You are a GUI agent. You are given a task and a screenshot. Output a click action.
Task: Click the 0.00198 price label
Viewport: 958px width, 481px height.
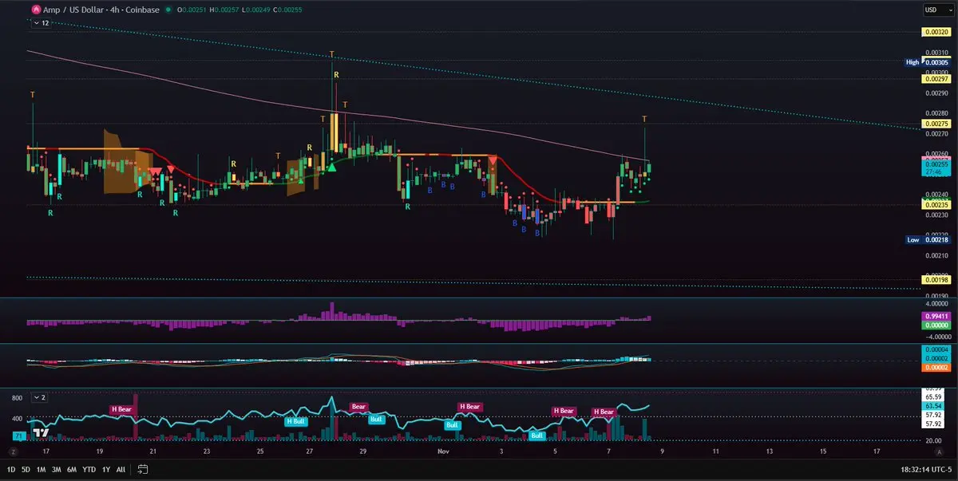tap(936, 280)
